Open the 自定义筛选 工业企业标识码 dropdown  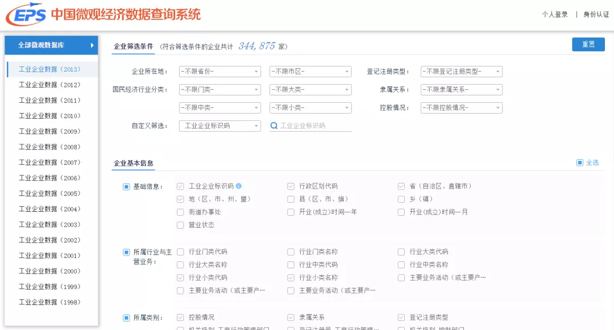[219, 126]
